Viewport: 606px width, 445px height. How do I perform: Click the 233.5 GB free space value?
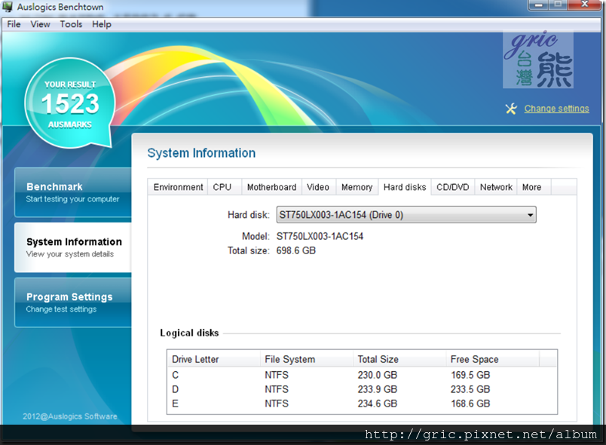coord(470,389)
